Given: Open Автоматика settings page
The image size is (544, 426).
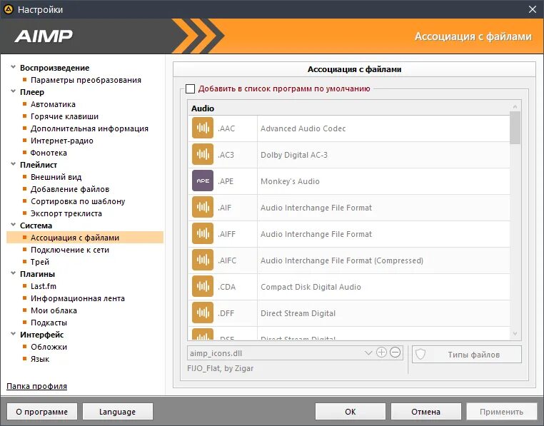Looking at the screenshot, I should [53, 104].
